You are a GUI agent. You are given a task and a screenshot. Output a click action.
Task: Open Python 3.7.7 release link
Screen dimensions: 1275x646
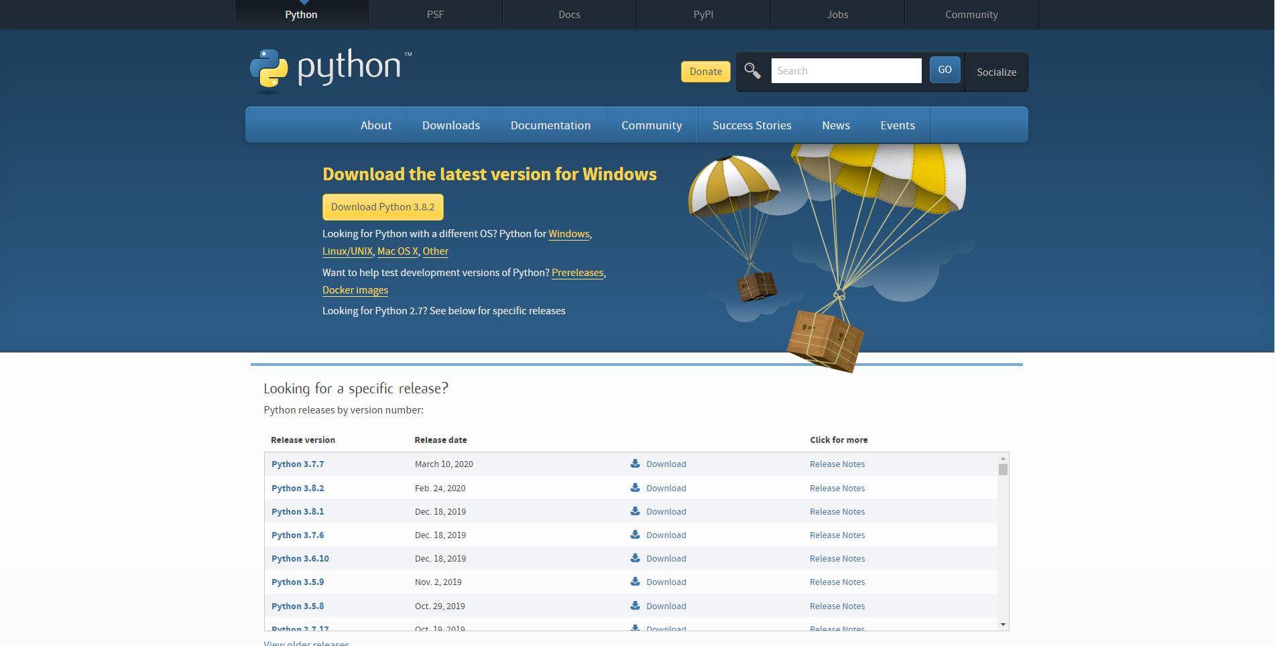click(298, 464)
